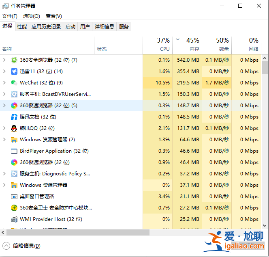Select the 腾讯文档 (32 位) row name

point(38,117)
